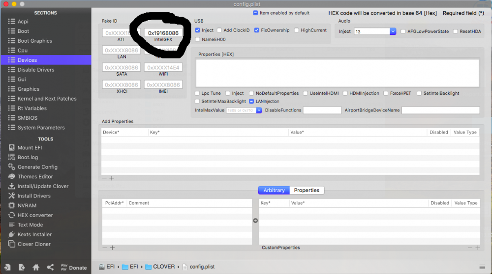492x274 pixels.
Task: Remove a row from CustomProperties table
Action: (x=470, y=247)
